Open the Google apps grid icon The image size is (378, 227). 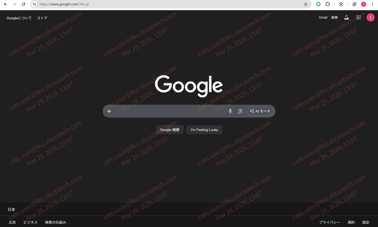(358, 17)
